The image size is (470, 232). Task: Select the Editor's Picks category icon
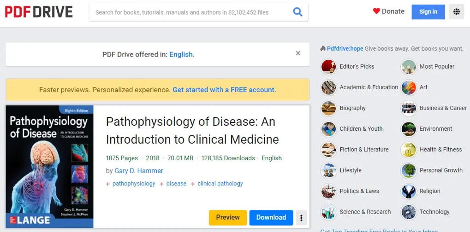(x=328, y=67)
